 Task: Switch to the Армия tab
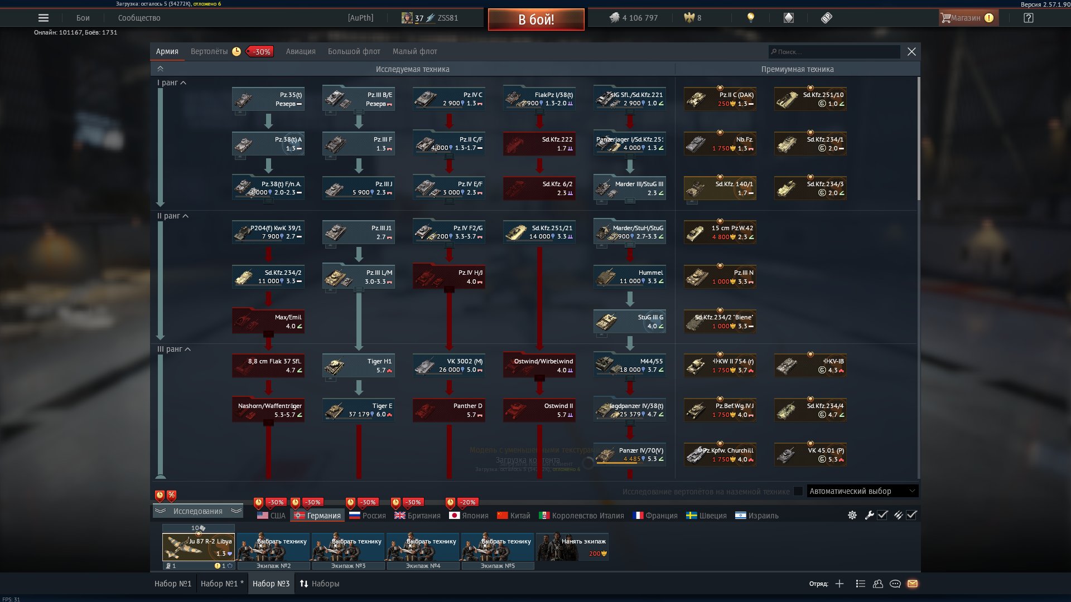click(167, 51)
